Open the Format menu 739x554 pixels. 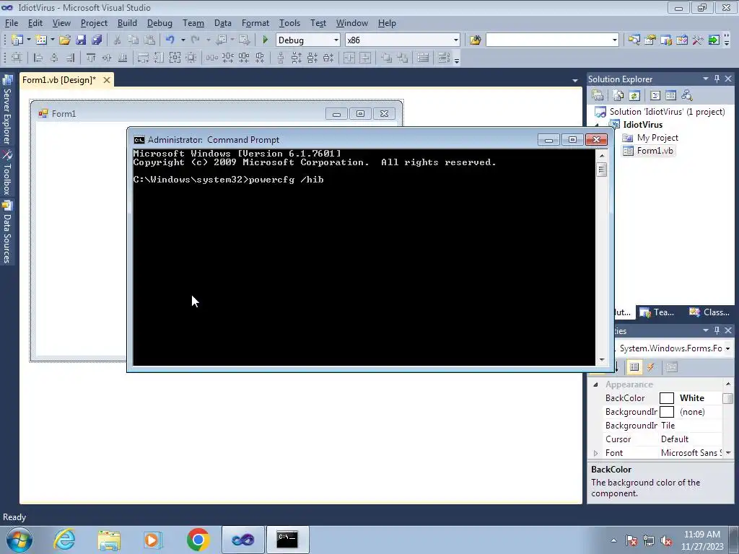pos(255,23)
